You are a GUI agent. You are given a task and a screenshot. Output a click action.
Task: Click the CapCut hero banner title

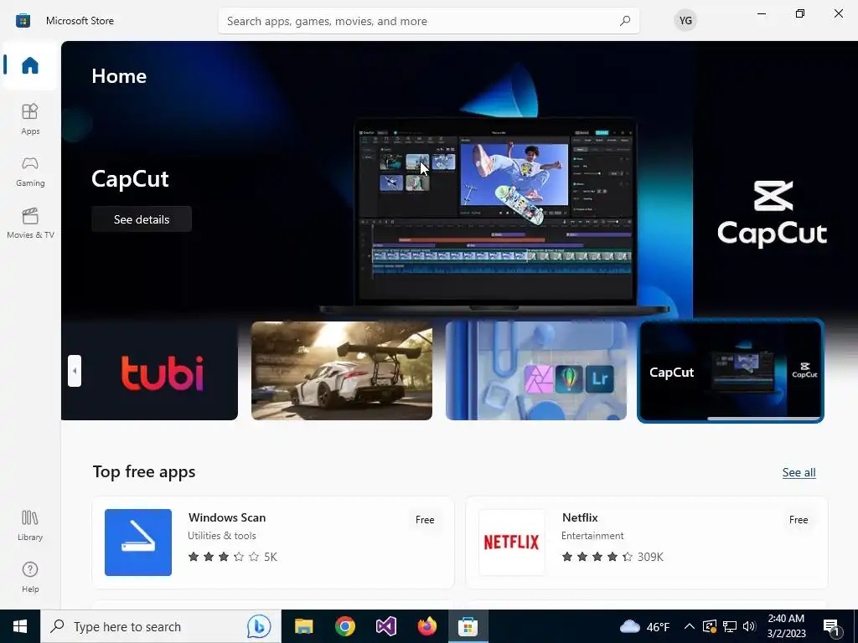(x=130, y=179)
